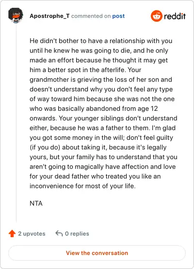Open the Apostrophe_T username profile link
The height and width of the screenshot is (269, 194).
(49, 16)
